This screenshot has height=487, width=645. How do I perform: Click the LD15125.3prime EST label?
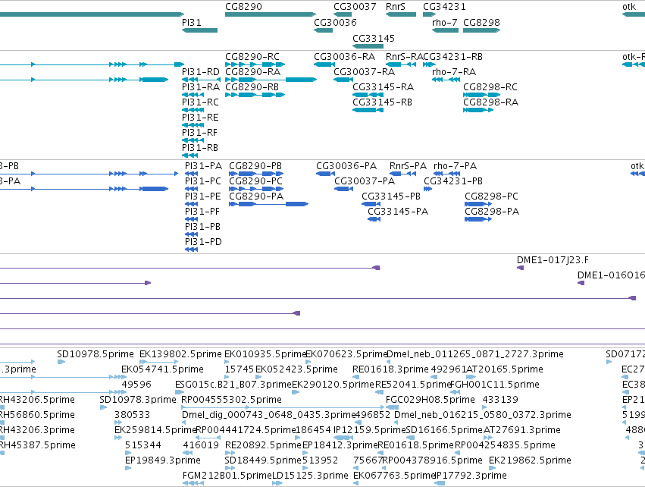click(310, 476)
